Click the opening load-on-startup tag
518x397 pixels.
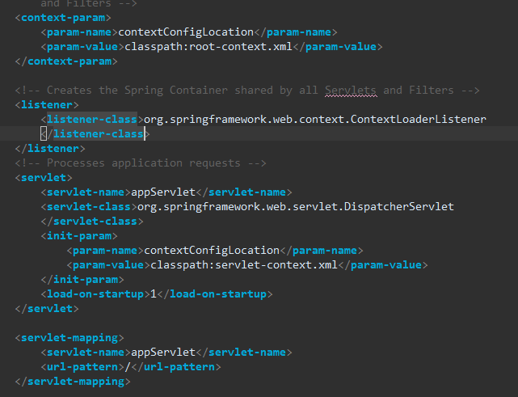(x=95, y=294)
